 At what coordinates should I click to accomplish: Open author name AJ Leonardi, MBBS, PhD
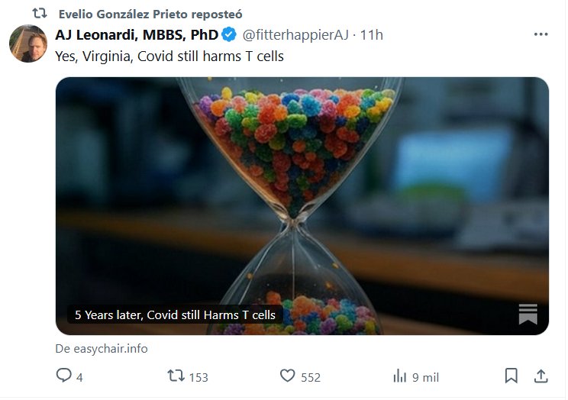pyautogui.click(x=137, y=34)
